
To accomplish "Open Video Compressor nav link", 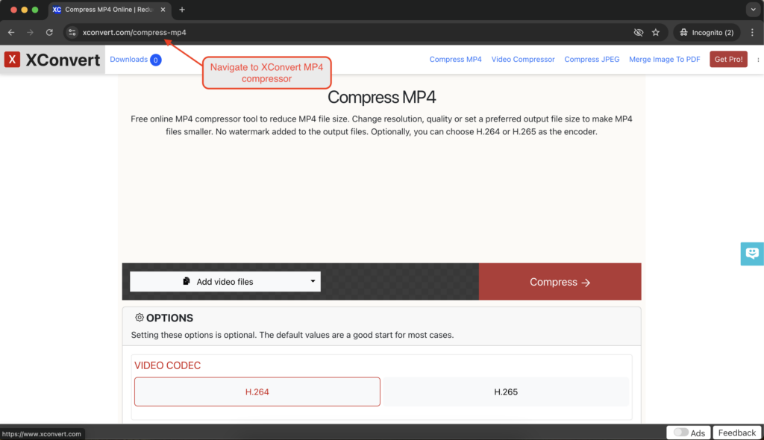I will pos(523,59).
